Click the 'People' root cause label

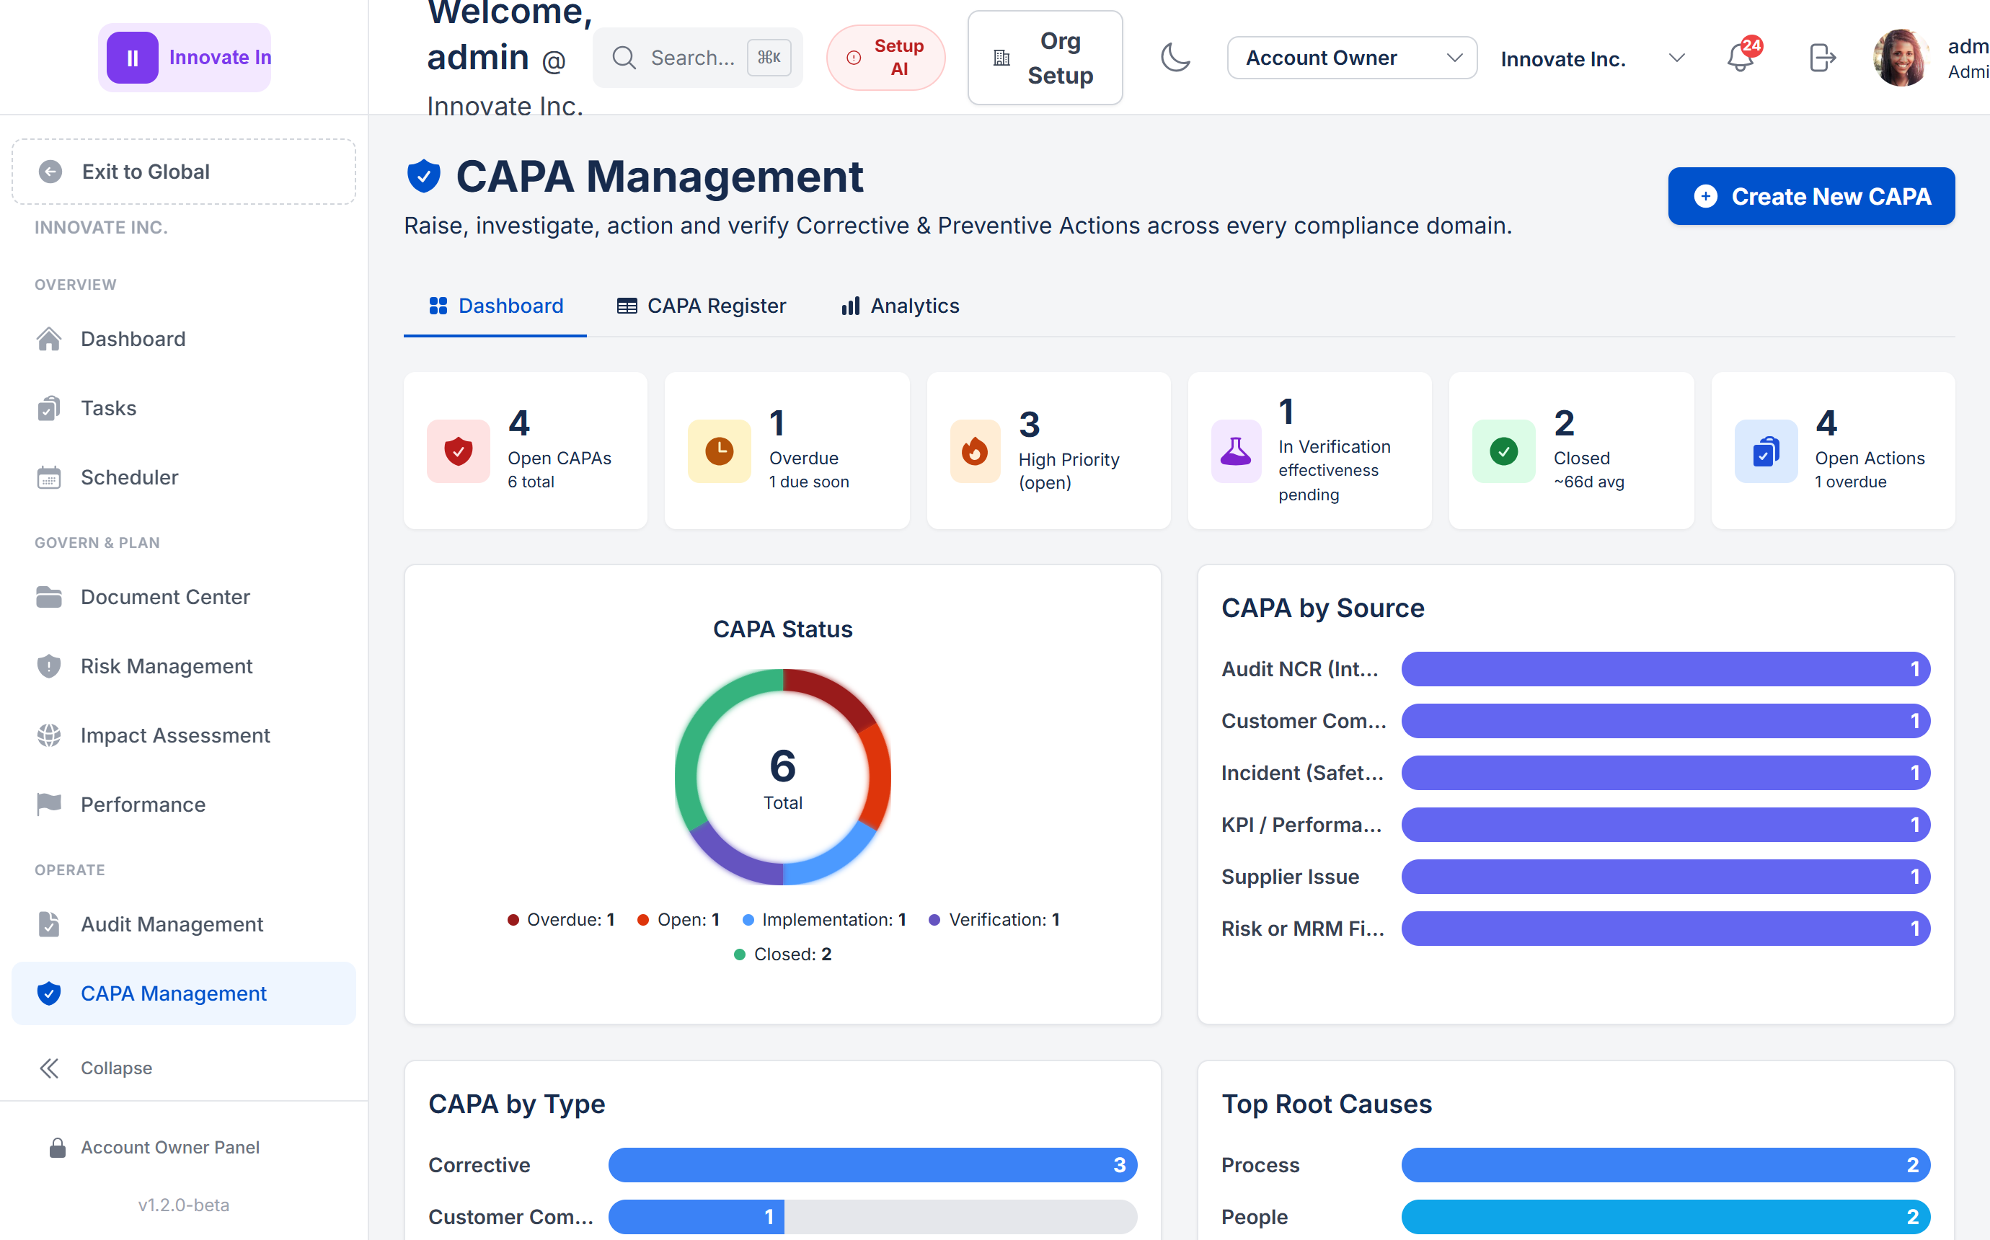click(x=1254, y=1217)
